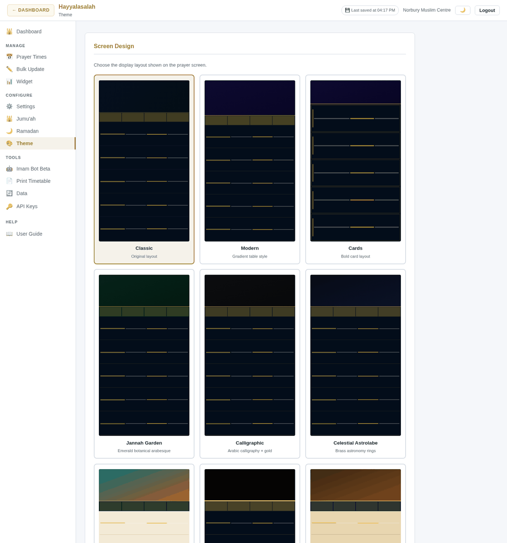Click the Gradient table style description
The image size is (507, 543).
pyautogui.click(x=250, y=256)
